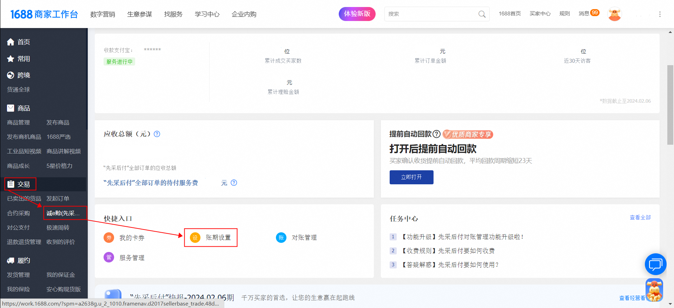The width and height of the screenshot is (674, 308).
Task: Open 学习中心 in the top navigation
Action: (x=207, y=14)
